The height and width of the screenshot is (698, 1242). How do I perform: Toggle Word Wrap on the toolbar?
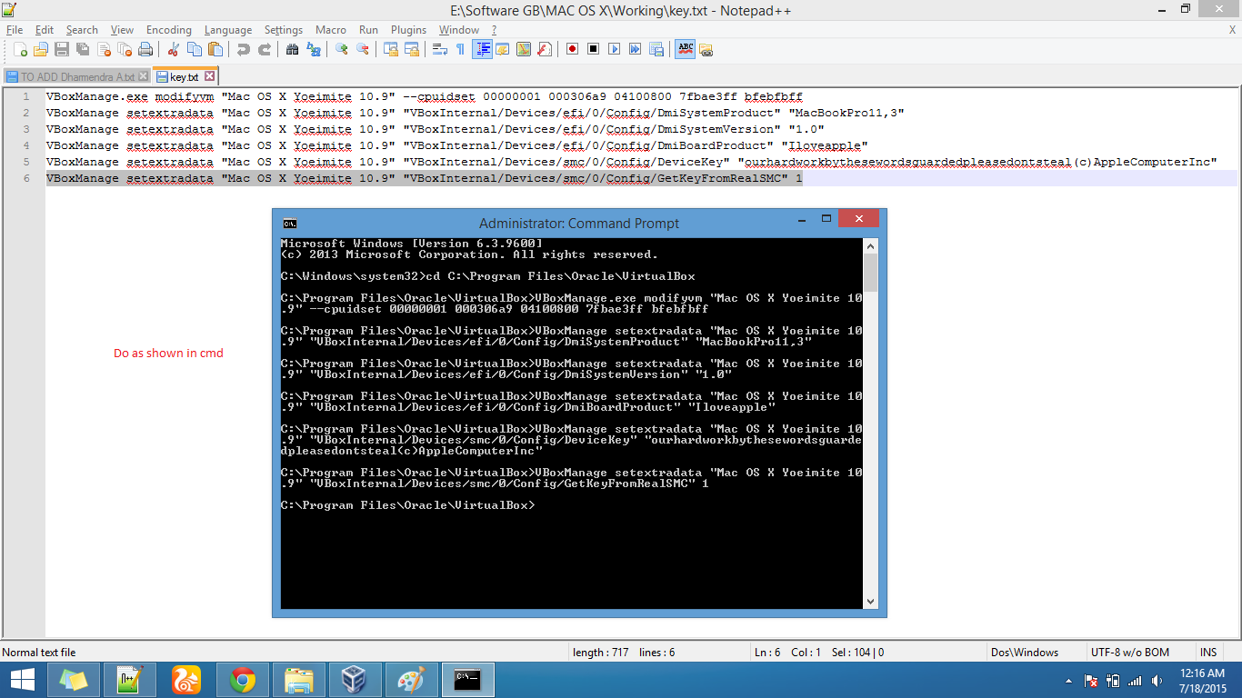coord(440,49)
